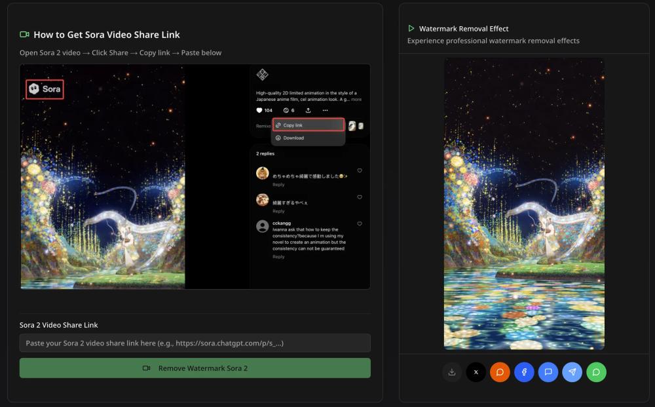The width and height of the screenshot is (655, 407).
Task: Share via the orange chat-bubble button
Action: tap(500, 372)
